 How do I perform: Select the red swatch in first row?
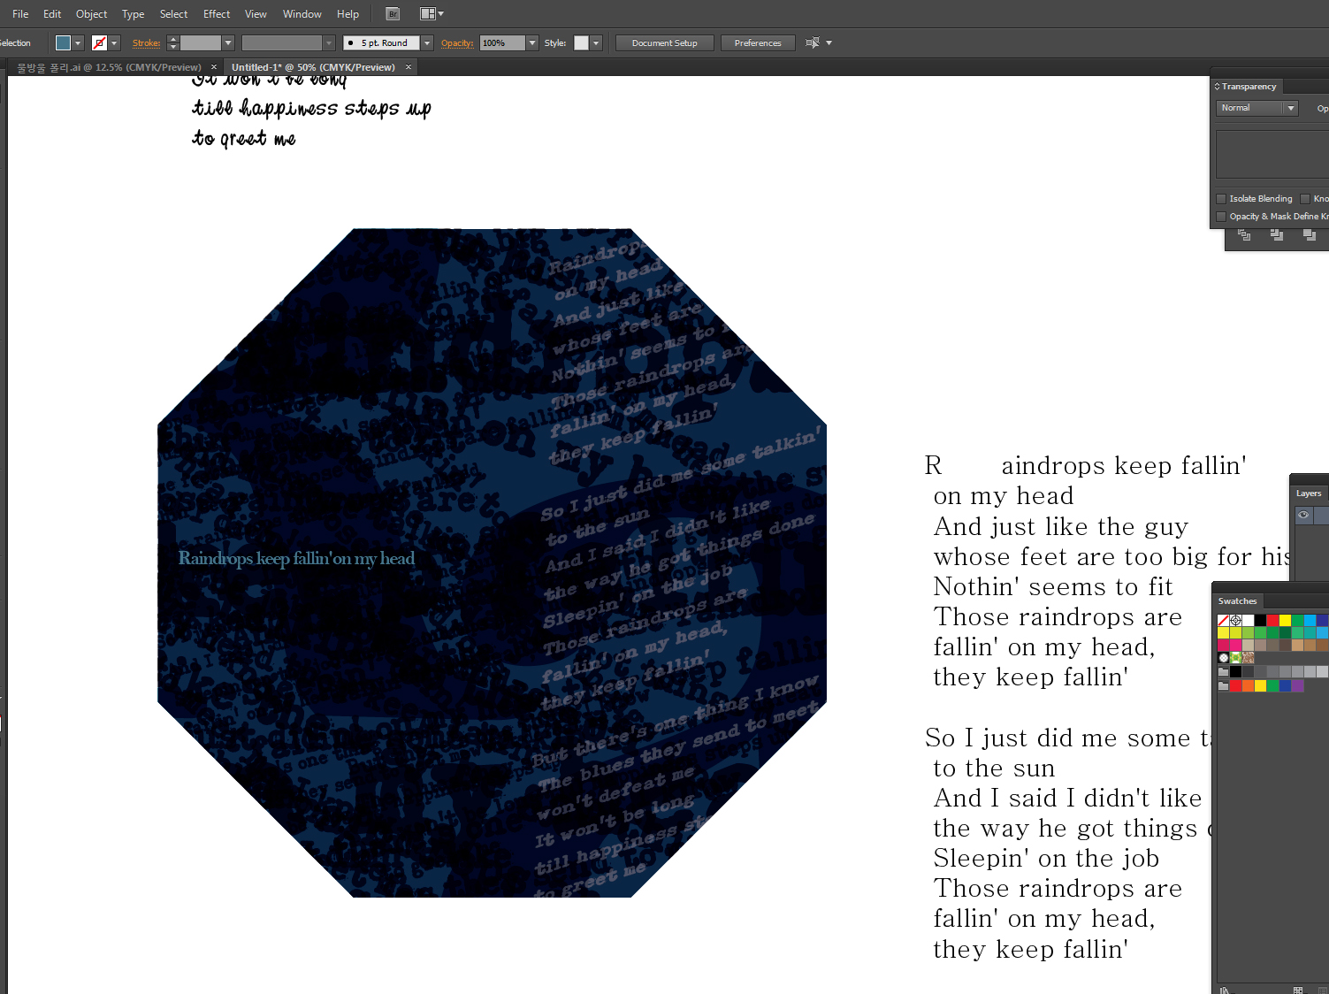(x=1272, y=621)
